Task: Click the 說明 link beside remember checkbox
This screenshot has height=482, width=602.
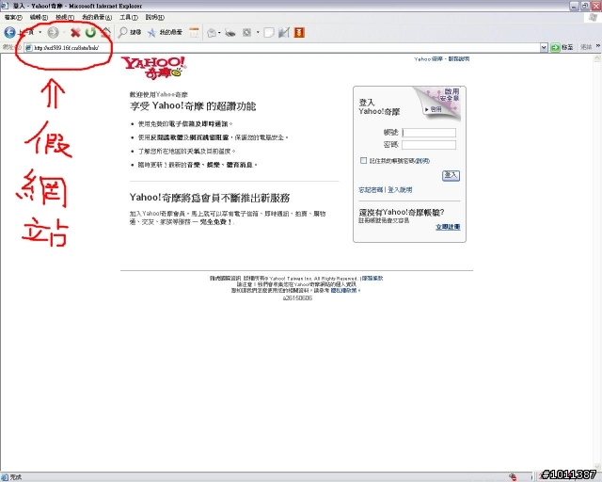Action: click(x=422, y=161)
